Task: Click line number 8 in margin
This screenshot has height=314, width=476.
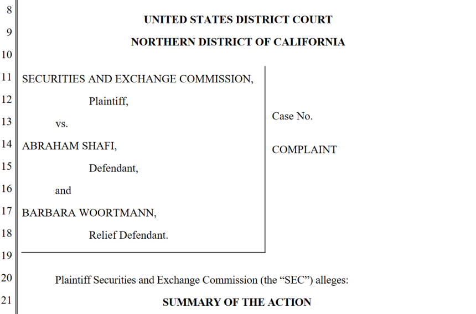Action: coord(9,10)
